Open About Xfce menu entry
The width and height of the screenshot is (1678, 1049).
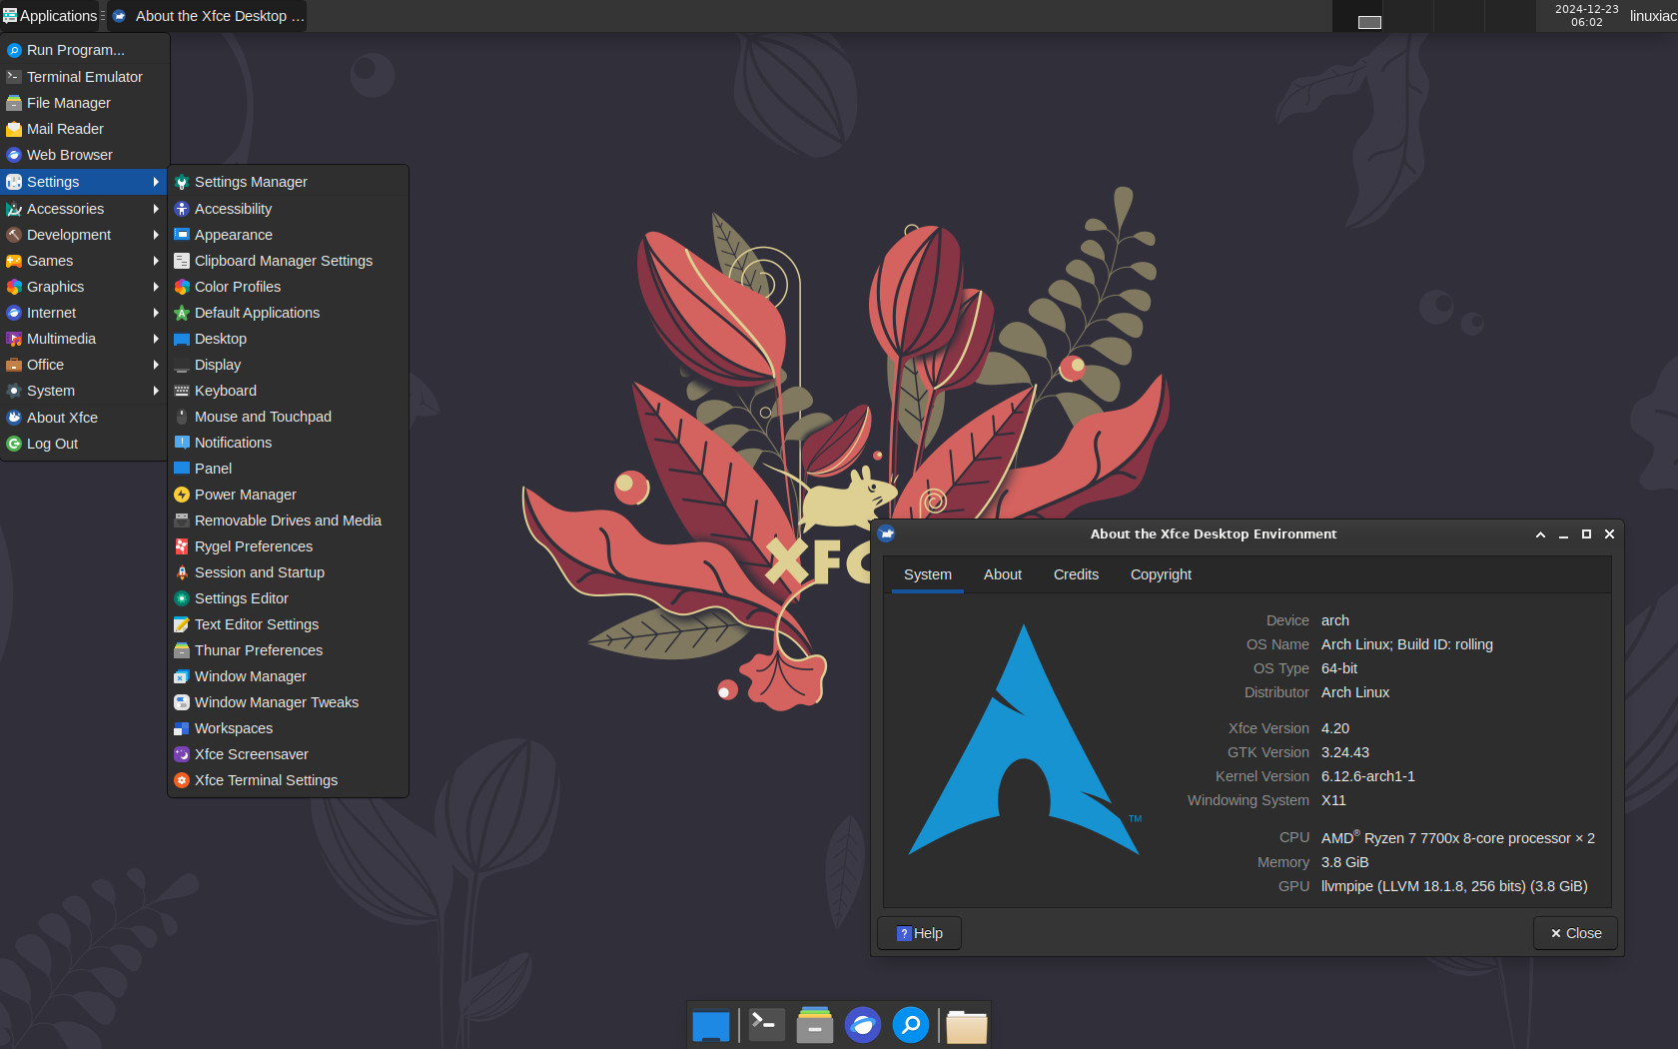84,418
